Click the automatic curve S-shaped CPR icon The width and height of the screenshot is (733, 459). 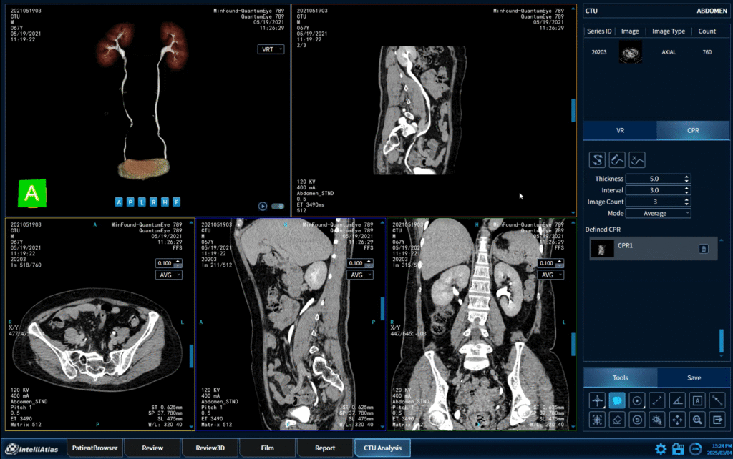pos(597,159)
